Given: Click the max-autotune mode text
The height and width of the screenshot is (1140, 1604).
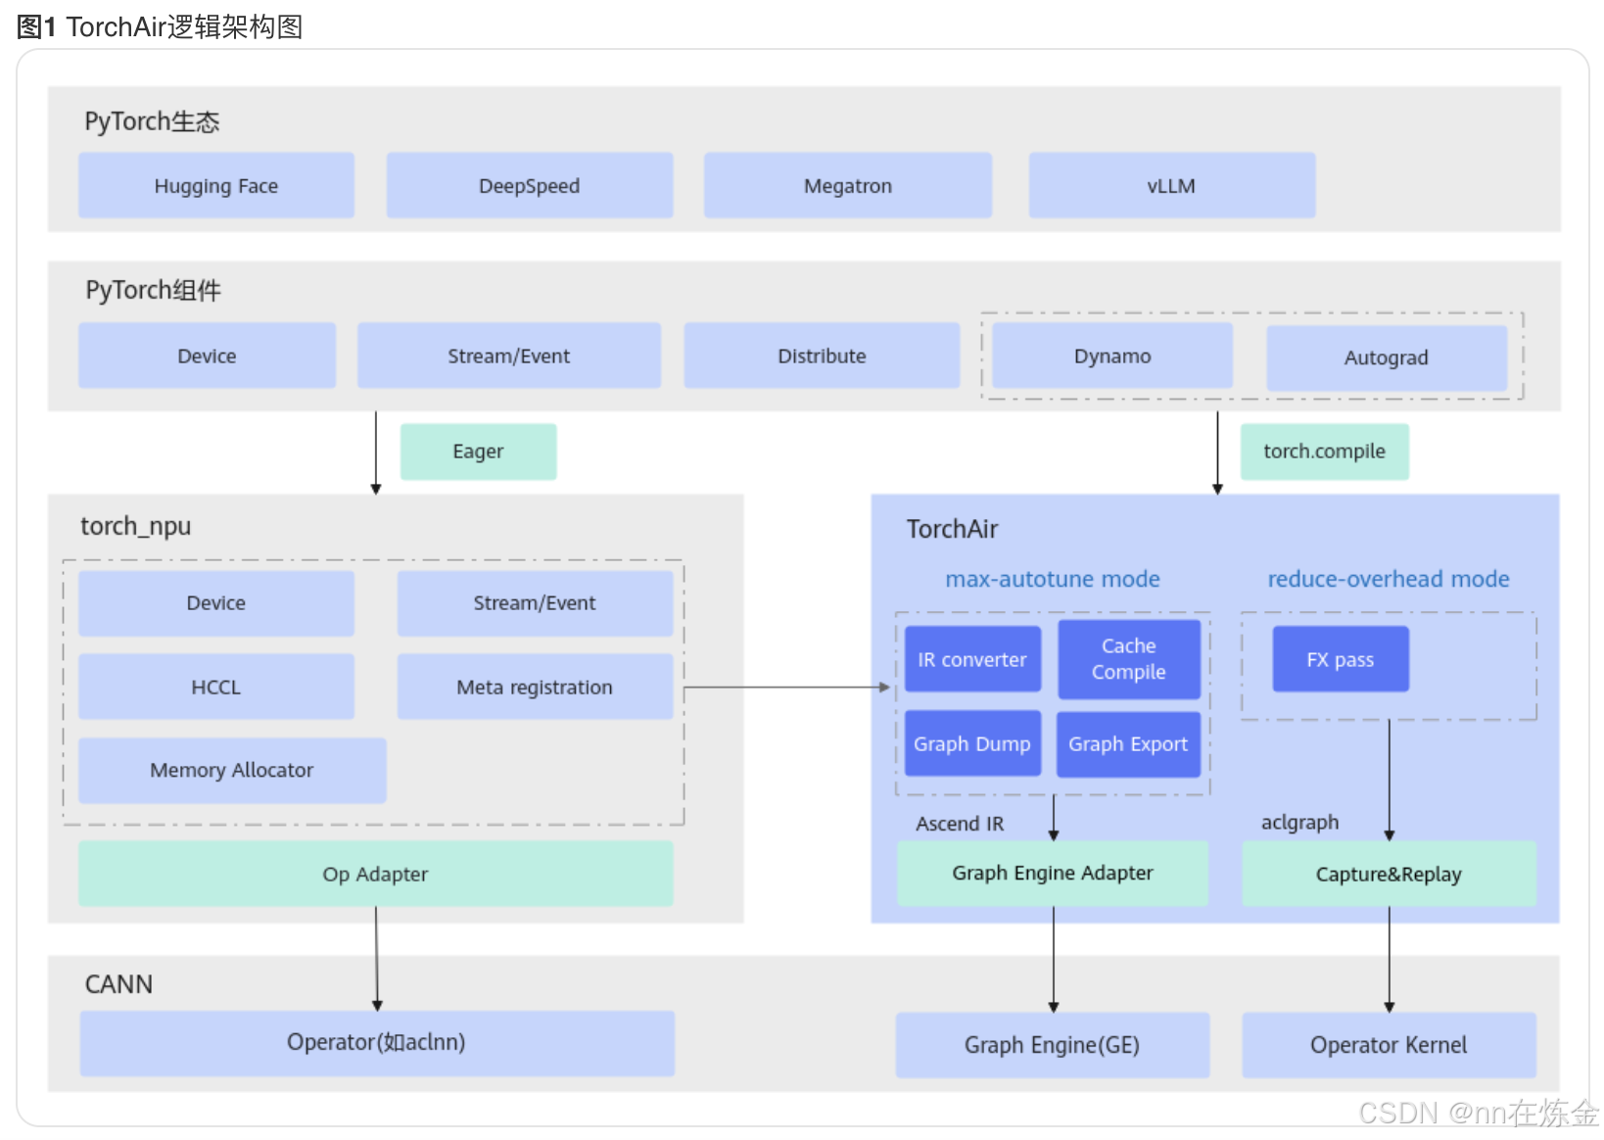Looking at the screenshot, I should tap(1053, 579).
